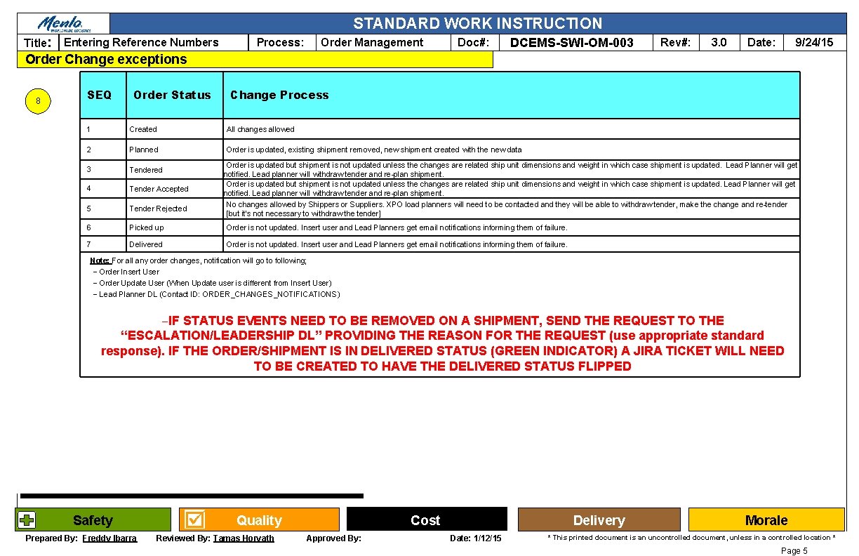This screenshot has width=859, height=556.
Task: Click the Order Insert User line
Action: 126,272
